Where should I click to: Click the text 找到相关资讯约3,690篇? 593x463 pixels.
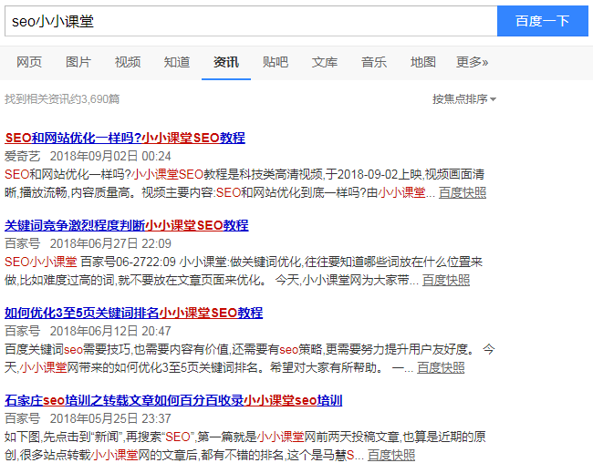pyautogui.click(x=62, y=99)
